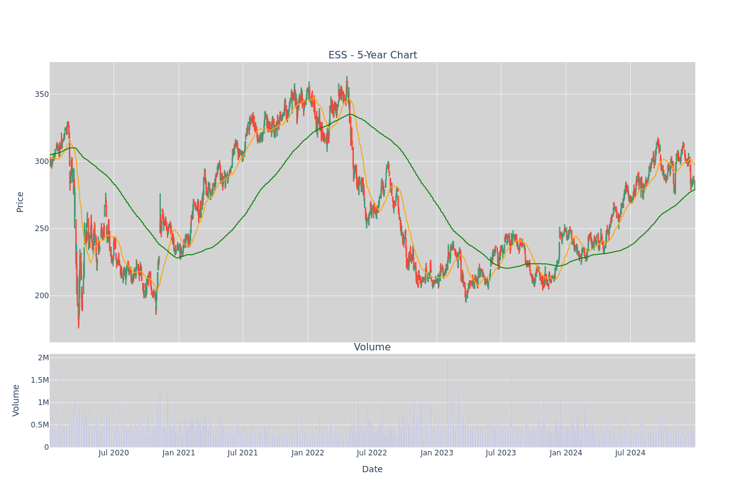Click the 'Jul 2023' date tick label

[501, 453]
